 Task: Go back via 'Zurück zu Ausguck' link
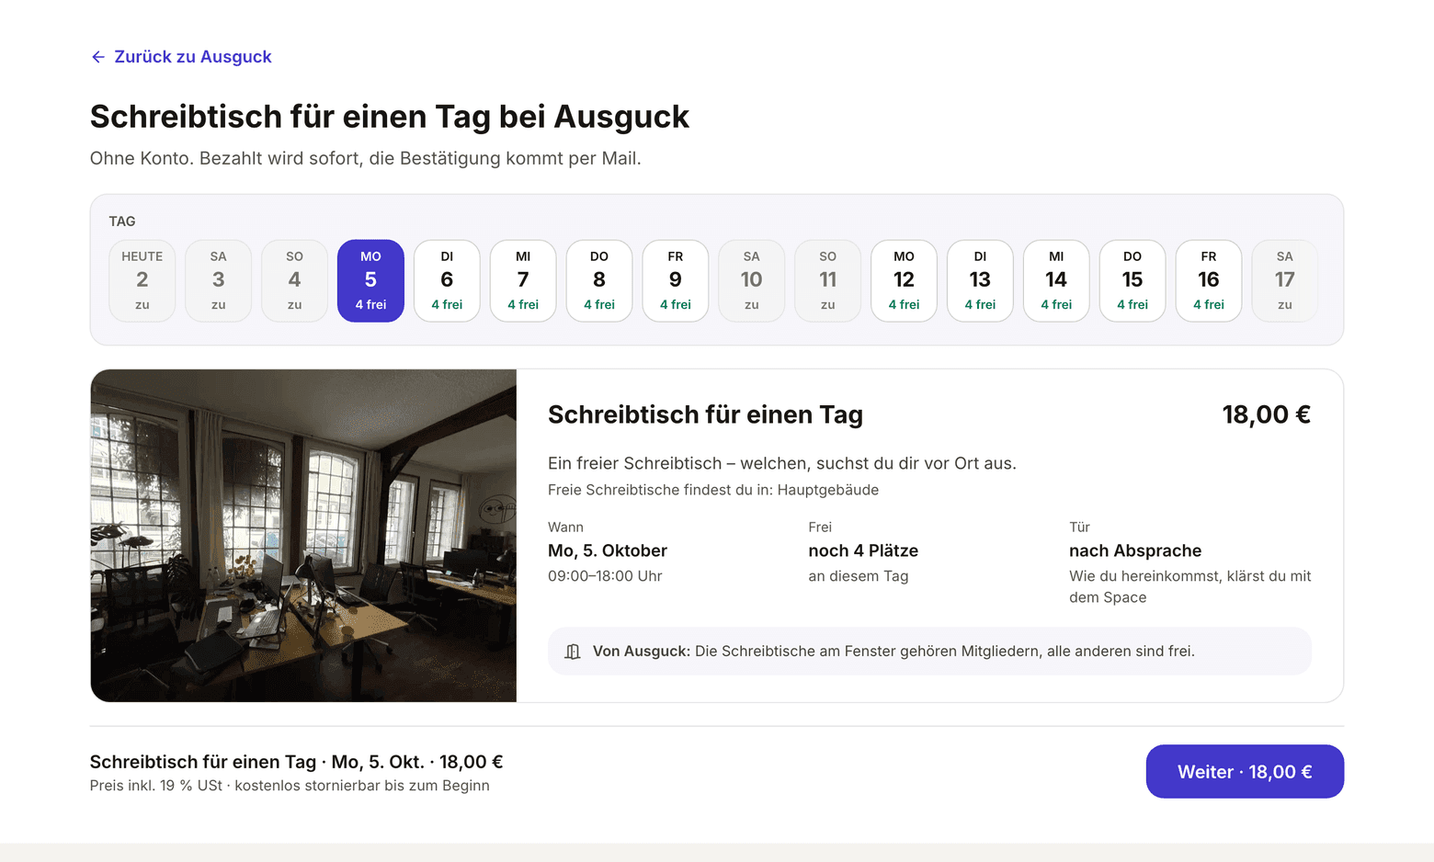pyautogui.click(x=181, y=57)
